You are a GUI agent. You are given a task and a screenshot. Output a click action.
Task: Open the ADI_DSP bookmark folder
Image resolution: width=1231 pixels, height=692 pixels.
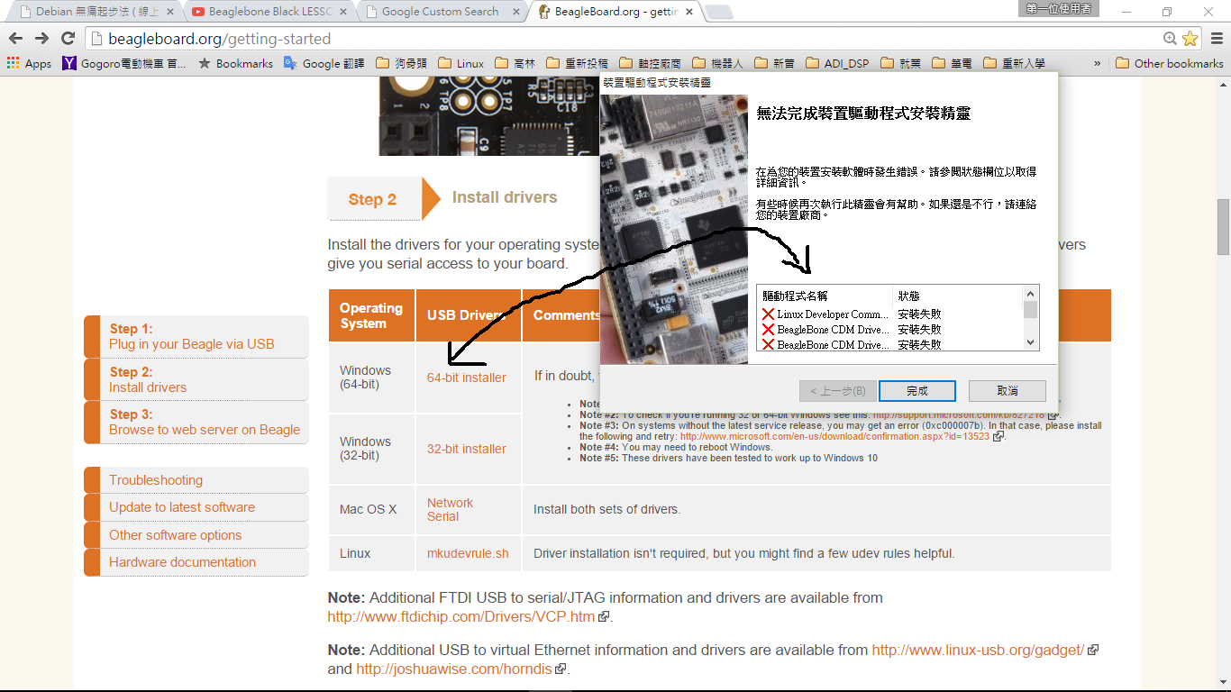click(838, 63)
